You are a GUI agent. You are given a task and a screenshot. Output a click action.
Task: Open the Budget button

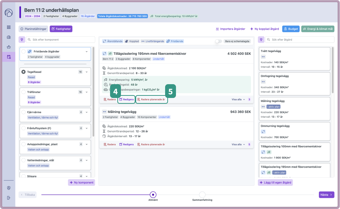click(291, 29)
